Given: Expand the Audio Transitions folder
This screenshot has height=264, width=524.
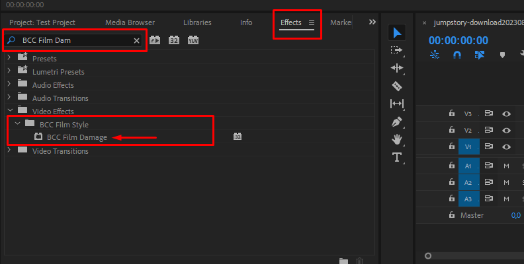Looking at the screenshot, I should click(x=9, y=97).
